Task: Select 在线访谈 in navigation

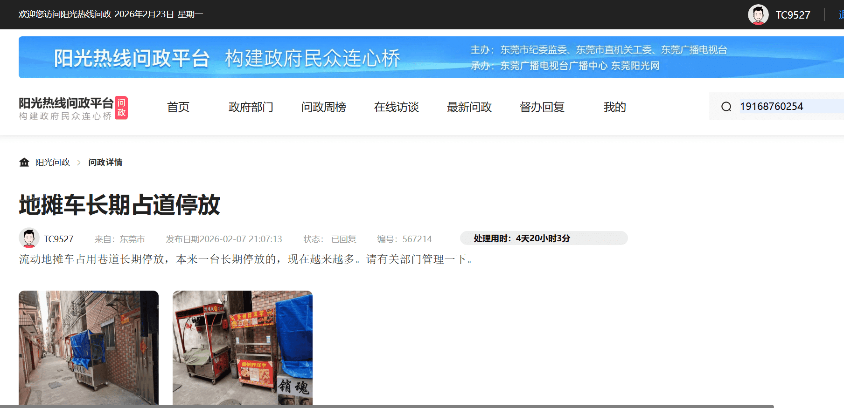Action: [x=396, y=107]
